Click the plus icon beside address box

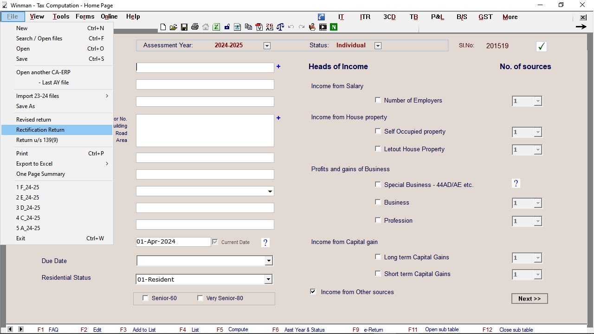278,118
